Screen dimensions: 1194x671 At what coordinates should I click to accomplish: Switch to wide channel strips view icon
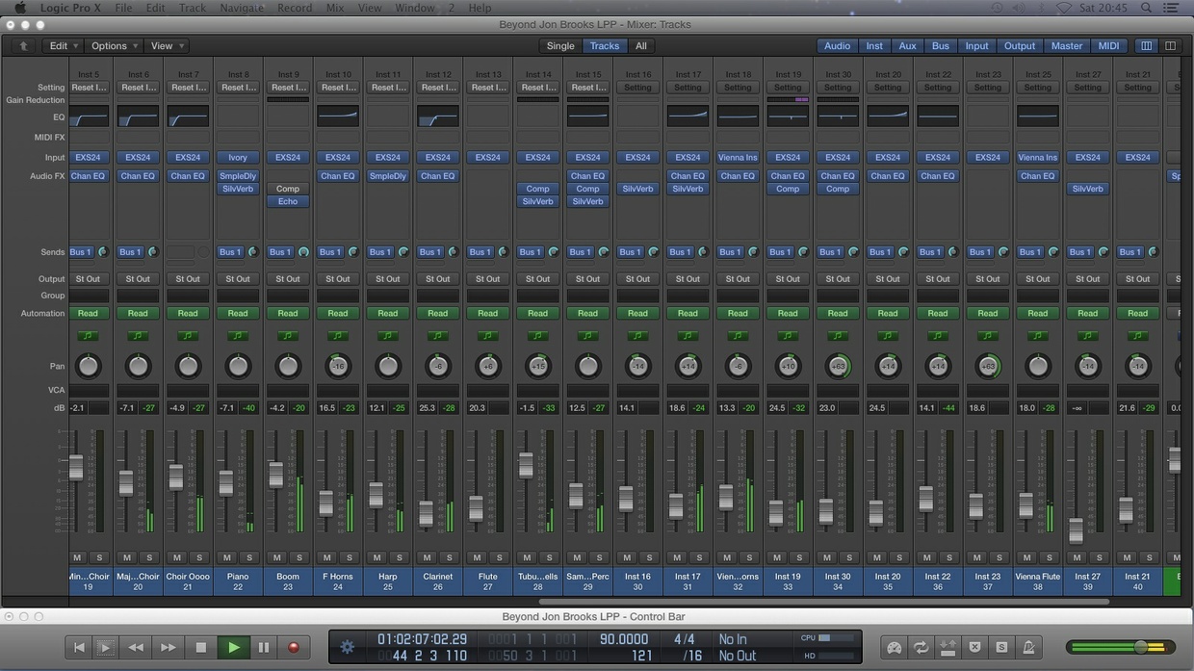pos(1170,45)
